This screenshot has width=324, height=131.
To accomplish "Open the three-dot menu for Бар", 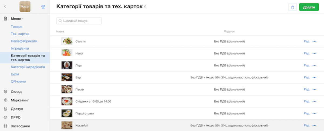I will [x=314, y=77].
